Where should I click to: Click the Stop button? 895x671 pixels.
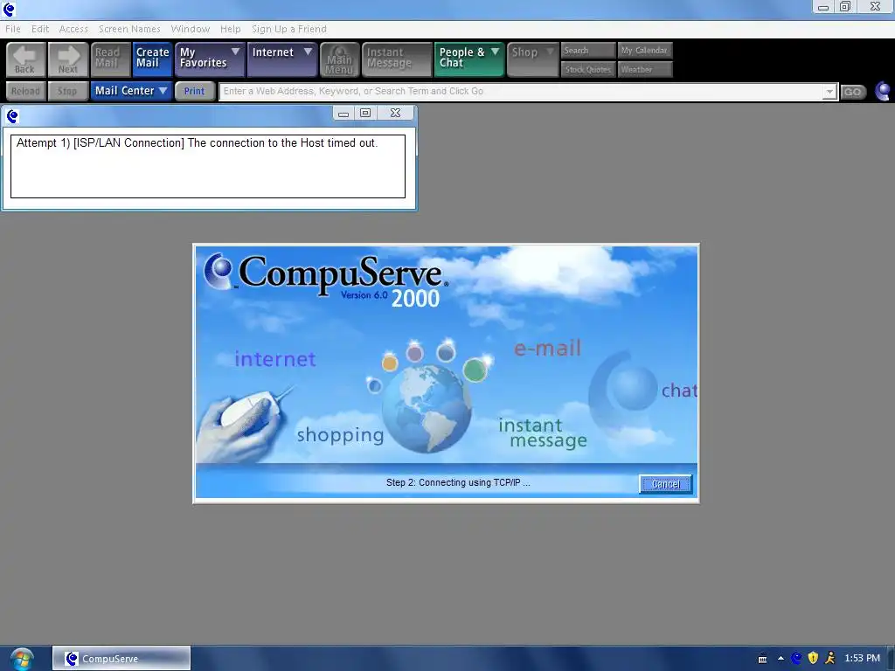coord(68,91)
